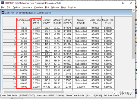The image size is (138, 100).
Task: Click enthalpy cell 200.12
Action: pyautogui.click(x=57, y=70)
